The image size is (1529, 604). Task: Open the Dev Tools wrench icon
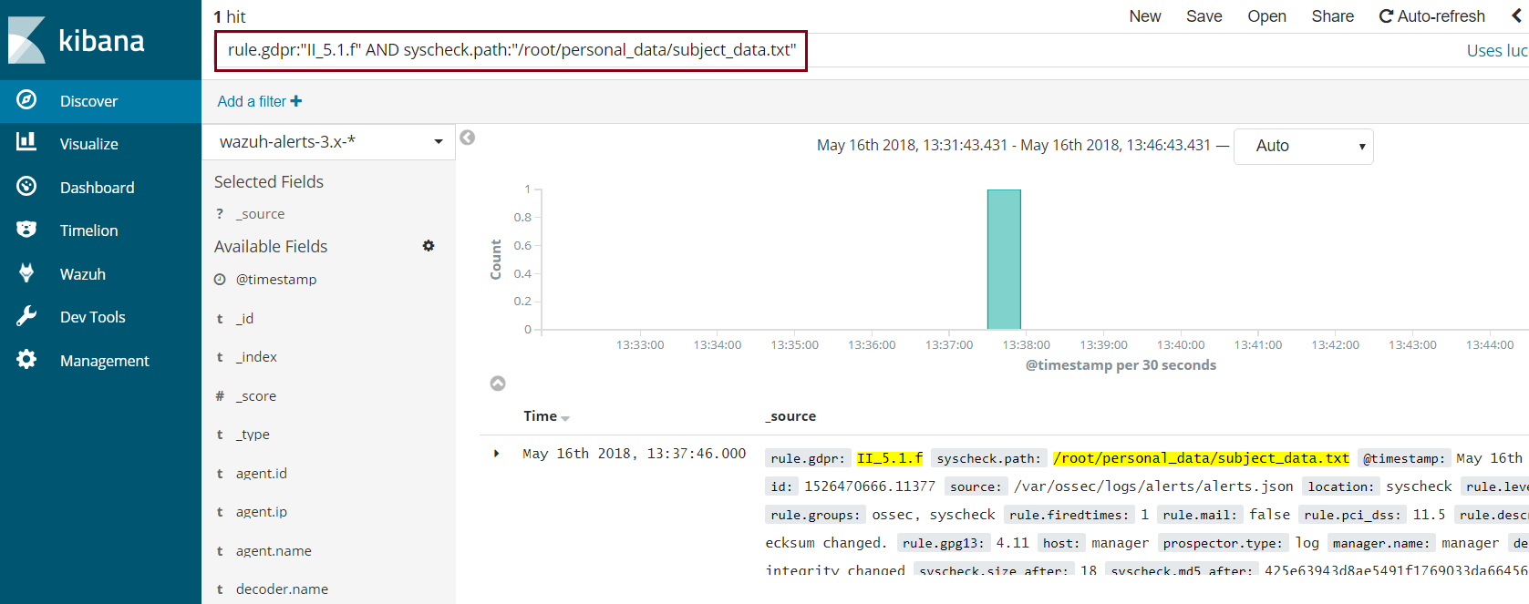coord(26,316)
